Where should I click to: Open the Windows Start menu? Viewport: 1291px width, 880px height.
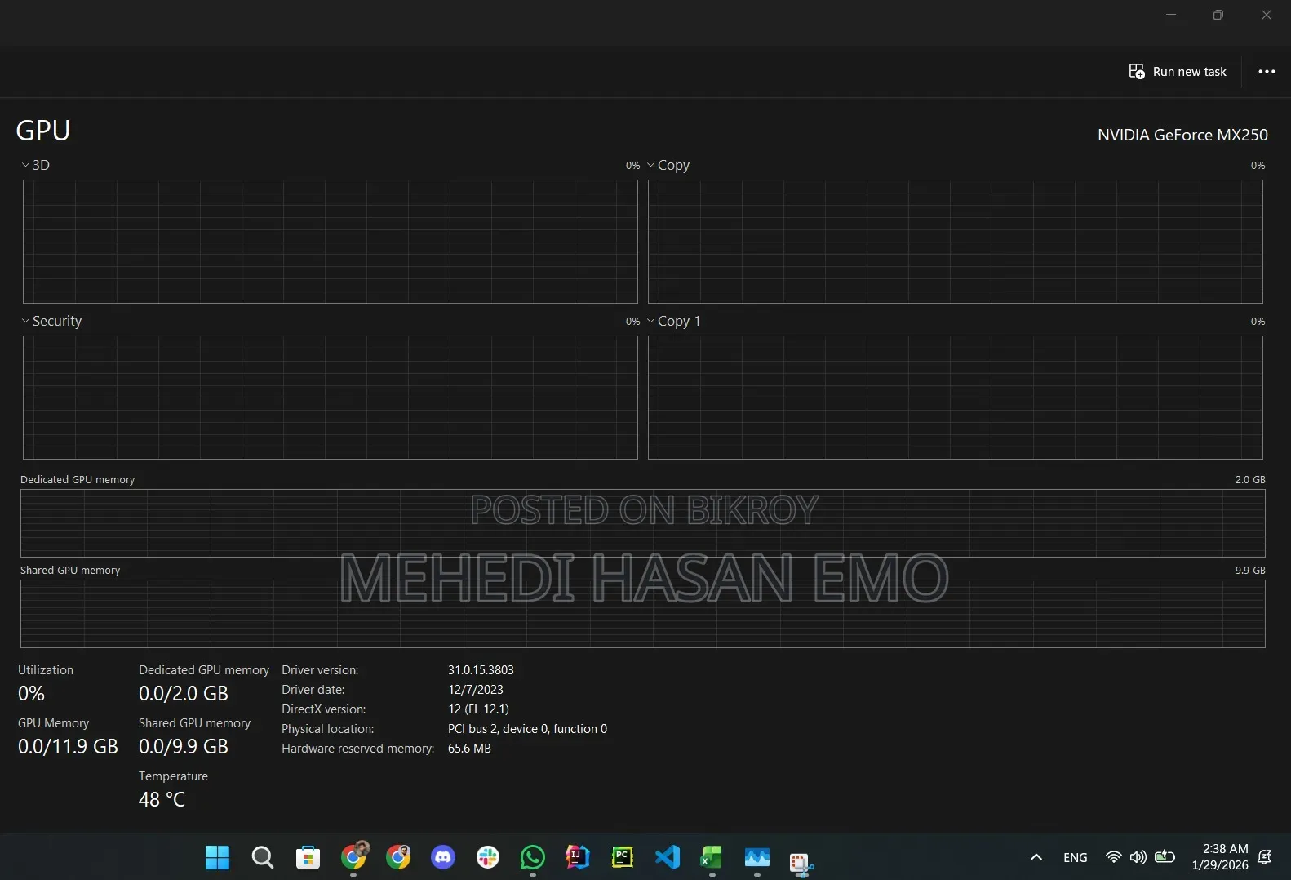(217, 857)
